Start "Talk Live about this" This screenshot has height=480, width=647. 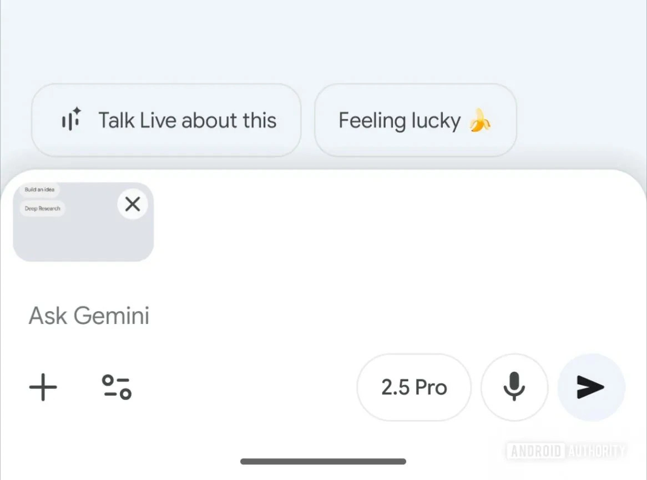click(x=166, y=119)
